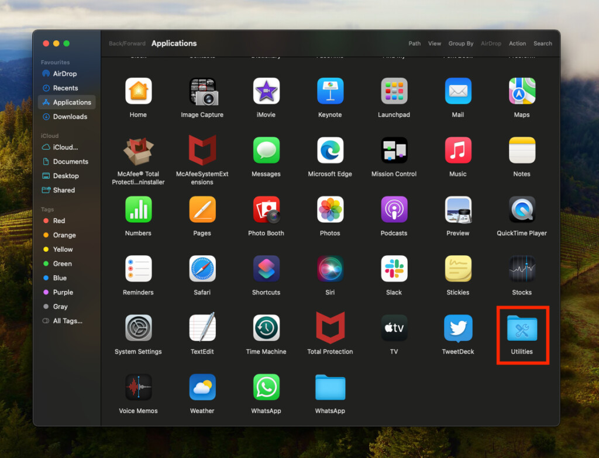The width and height of the screenshot is (599, 458).
Task: Open the Action toolbar menu
Action: coord(517,43)
